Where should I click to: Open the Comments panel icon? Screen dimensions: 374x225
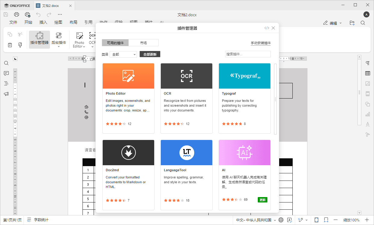click(x=6, y=73)
